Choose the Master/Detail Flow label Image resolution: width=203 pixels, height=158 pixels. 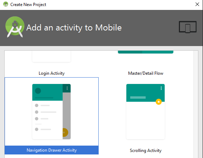click(146, 73)
